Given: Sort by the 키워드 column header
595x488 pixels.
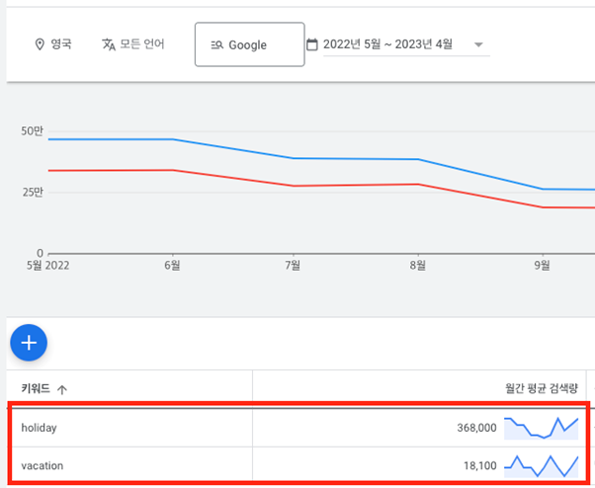Looking at the screenshot, I should (x=36, y=388).
